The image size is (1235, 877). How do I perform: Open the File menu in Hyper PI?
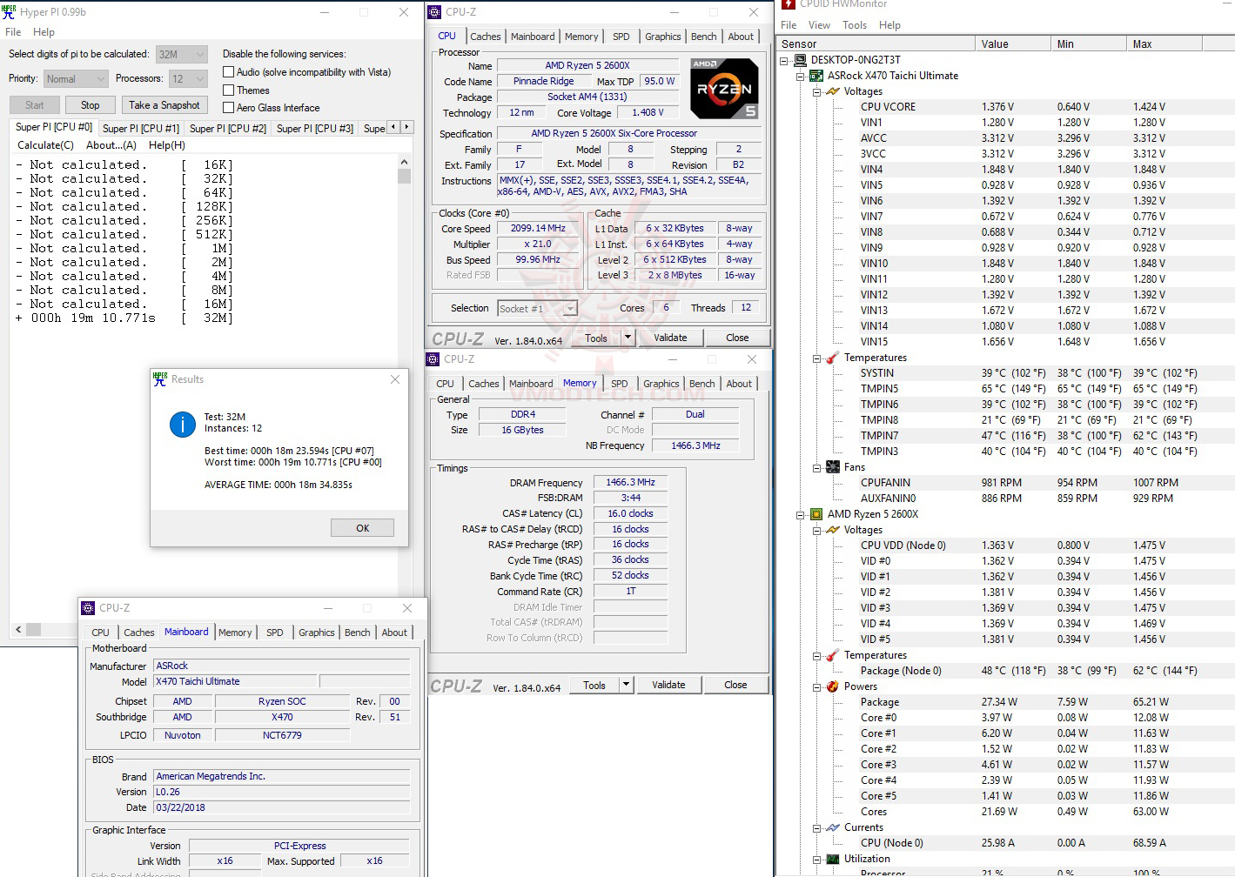pyautogui.click(x=13, y=32)
